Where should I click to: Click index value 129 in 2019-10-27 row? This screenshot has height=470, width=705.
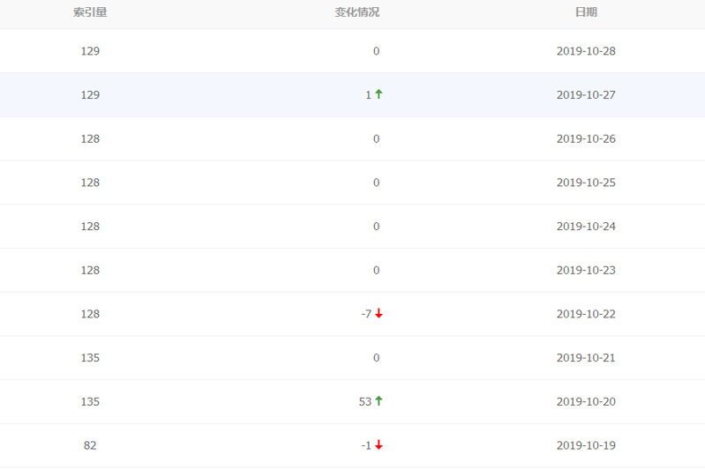[x=90, y=95]
